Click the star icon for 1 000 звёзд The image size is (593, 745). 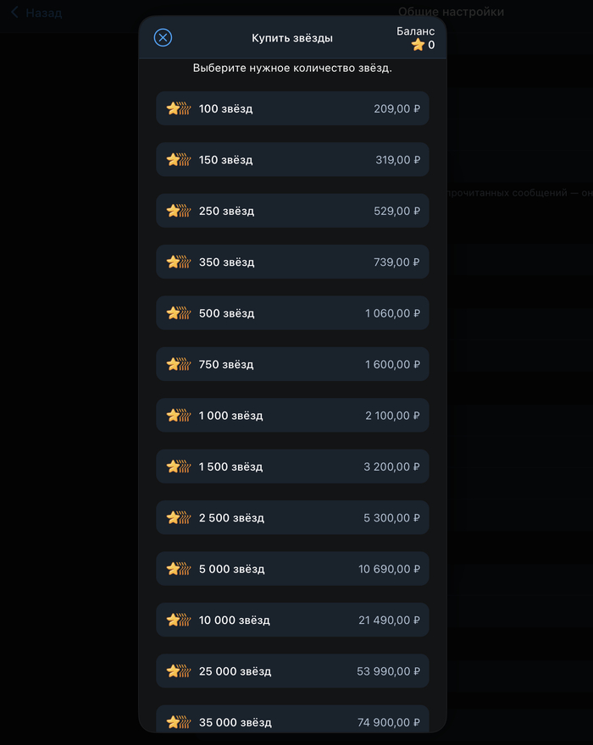(x=178, y=416)
